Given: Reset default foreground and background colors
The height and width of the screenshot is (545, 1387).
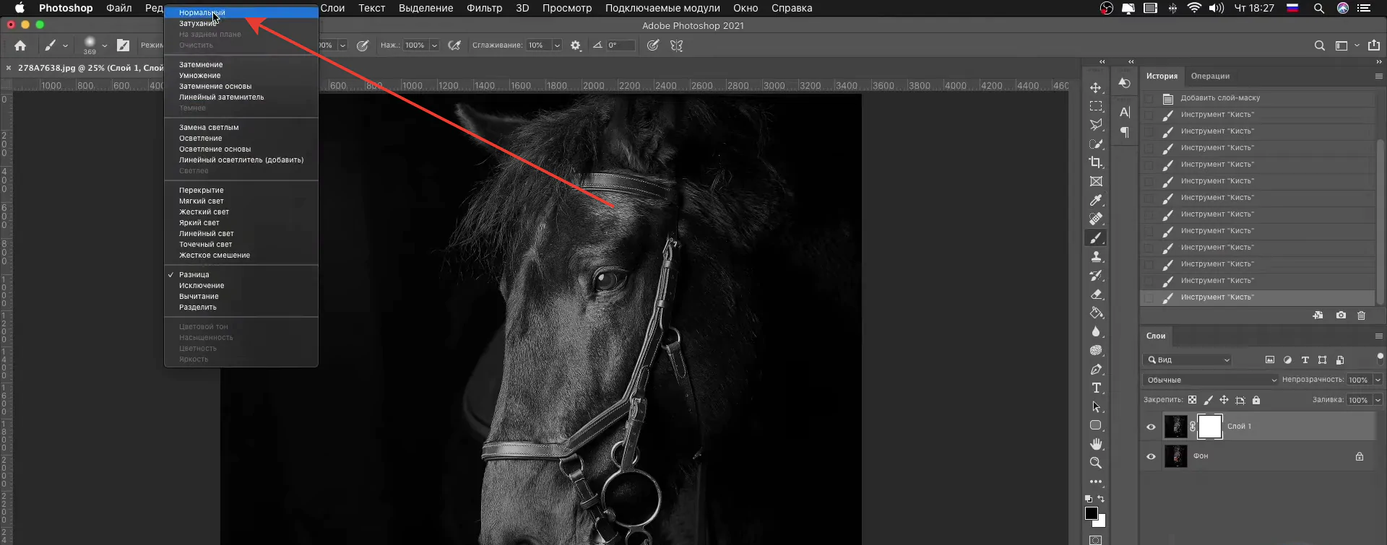Looking at the screenshot, I should (x=1089, y=499).
